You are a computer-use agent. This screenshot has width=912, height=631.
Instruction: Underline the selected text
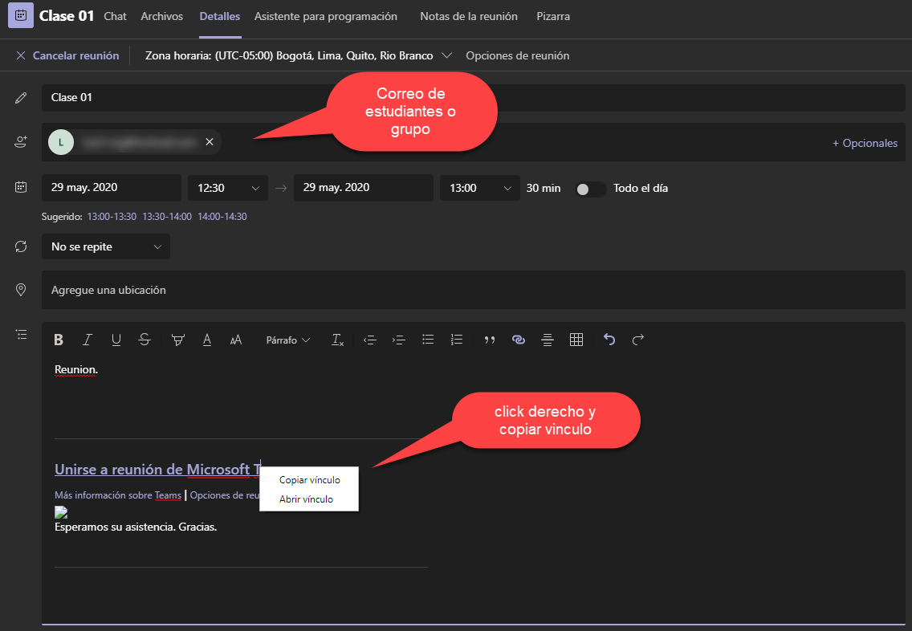(116, 340)
